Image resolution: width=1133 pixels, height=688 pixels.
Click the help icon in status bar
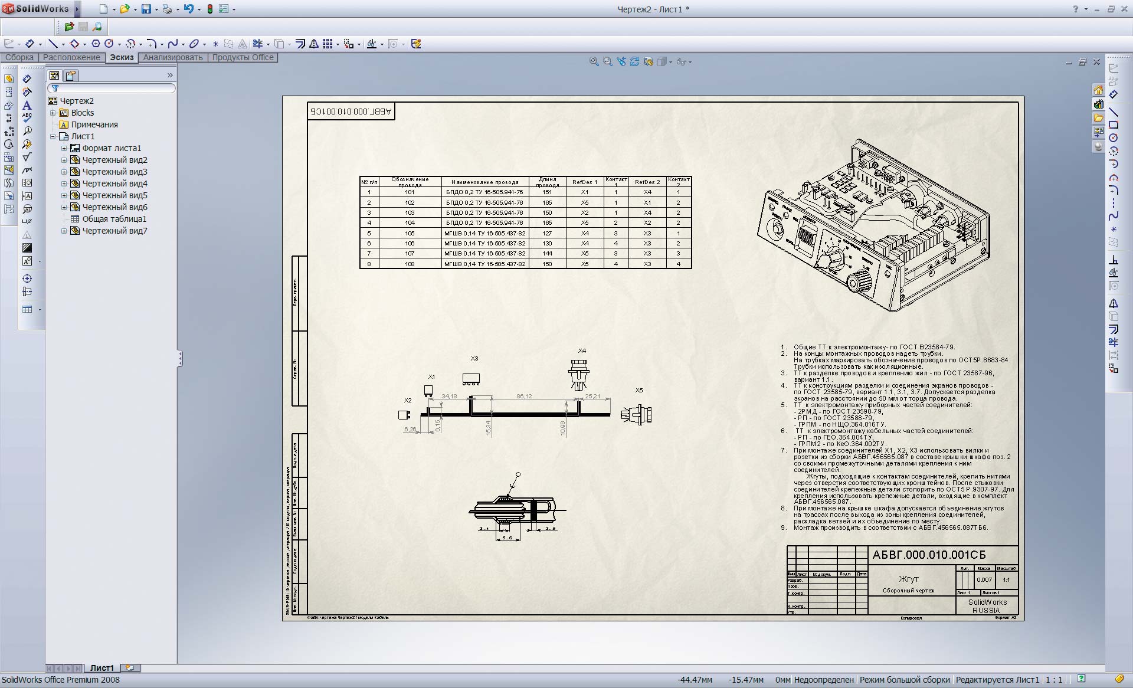tap(1082, 679)
